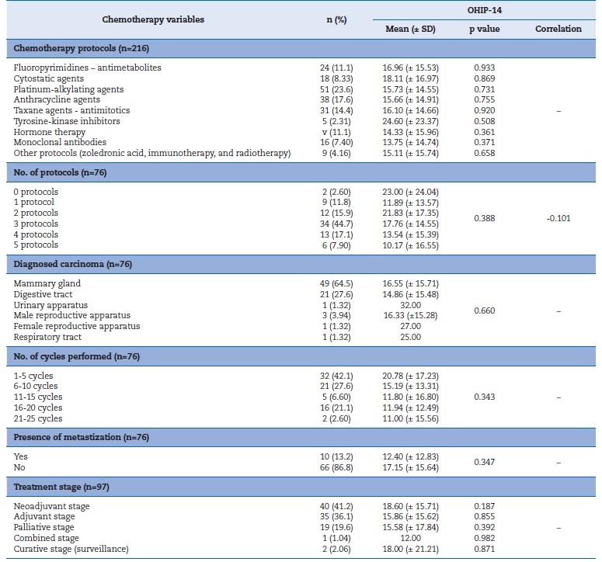Select the "11-15 cycles" row label
Image resolution: width=602 pixels, height=562 pixels.
pos(40,397)
